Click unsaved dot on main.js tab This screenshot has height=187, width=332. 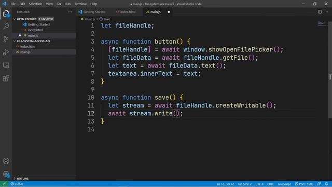(169, 12)
